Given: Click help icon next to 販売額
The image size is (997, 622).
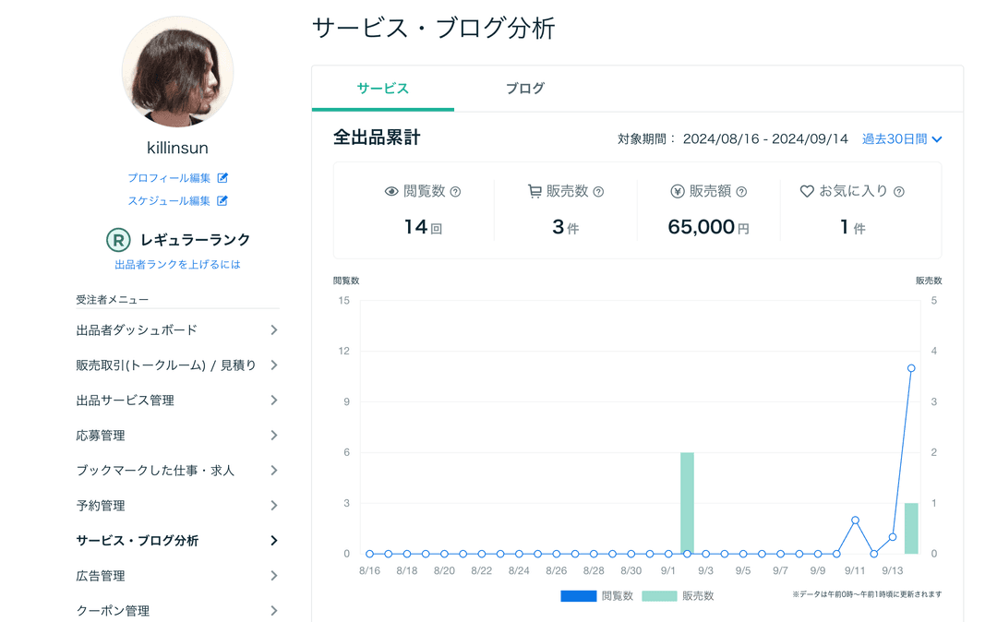Looking at the screenshot, I should [741, 191].
